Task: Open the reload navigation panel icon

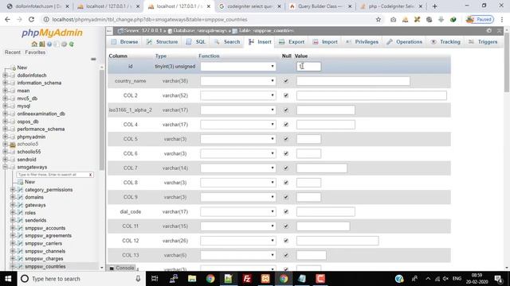Action: [71, 44]
